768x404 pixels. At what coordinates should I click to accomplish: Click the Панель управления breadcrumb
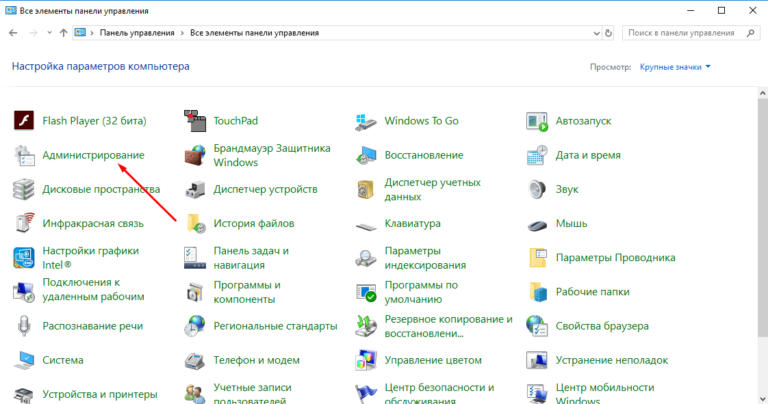point(137,33)
